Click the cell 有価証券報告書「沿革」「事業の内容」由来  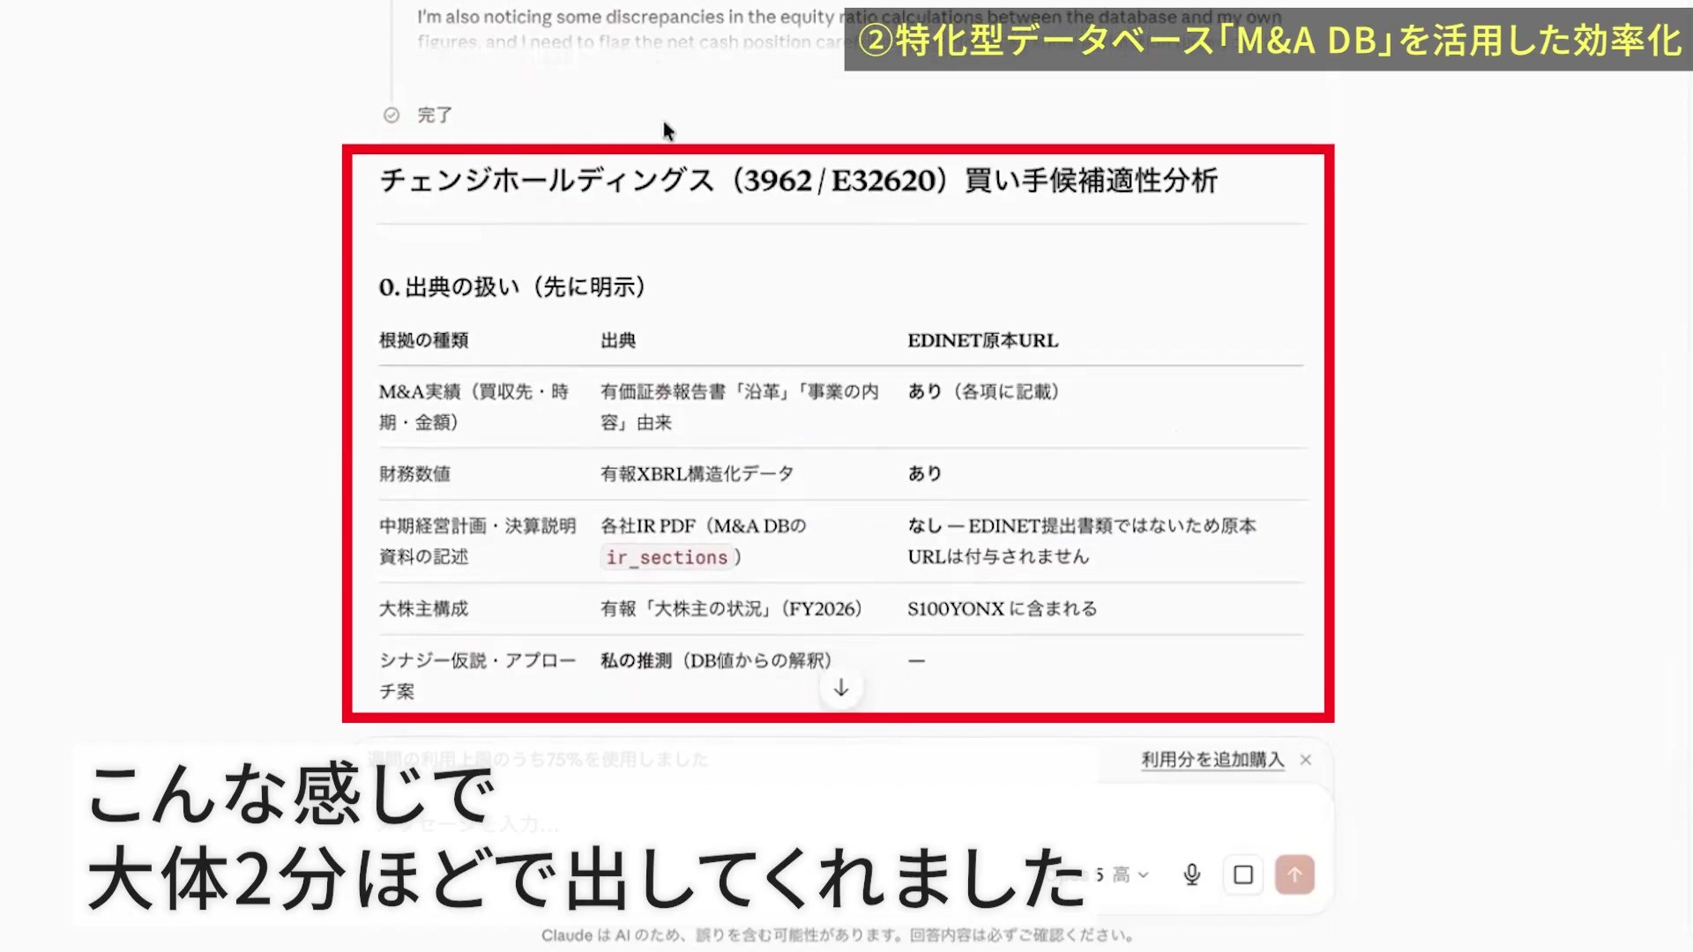pos(740,406)
